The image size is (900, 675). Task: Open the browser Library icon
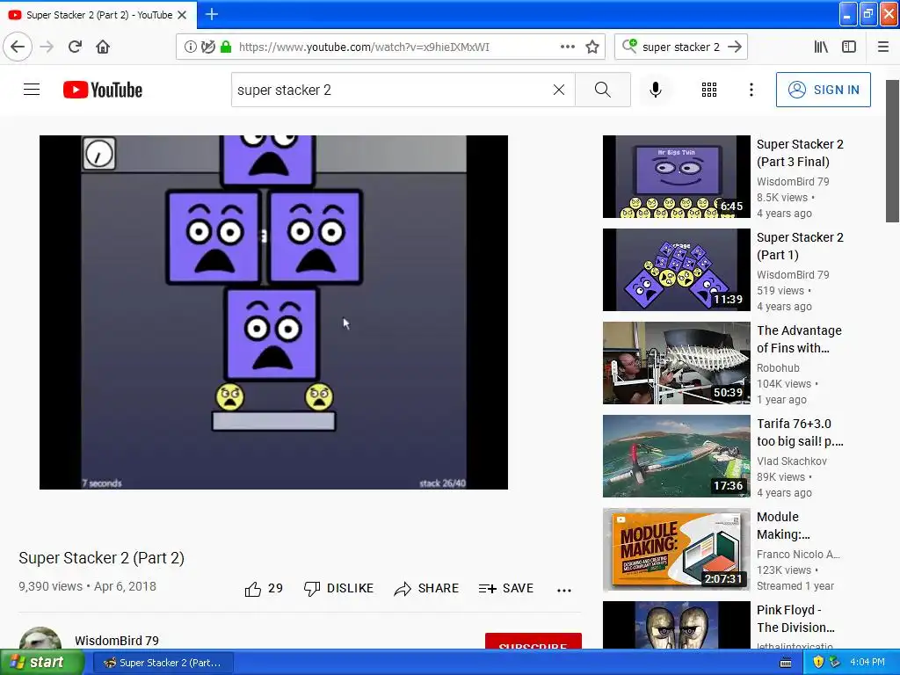click(821, 47)
